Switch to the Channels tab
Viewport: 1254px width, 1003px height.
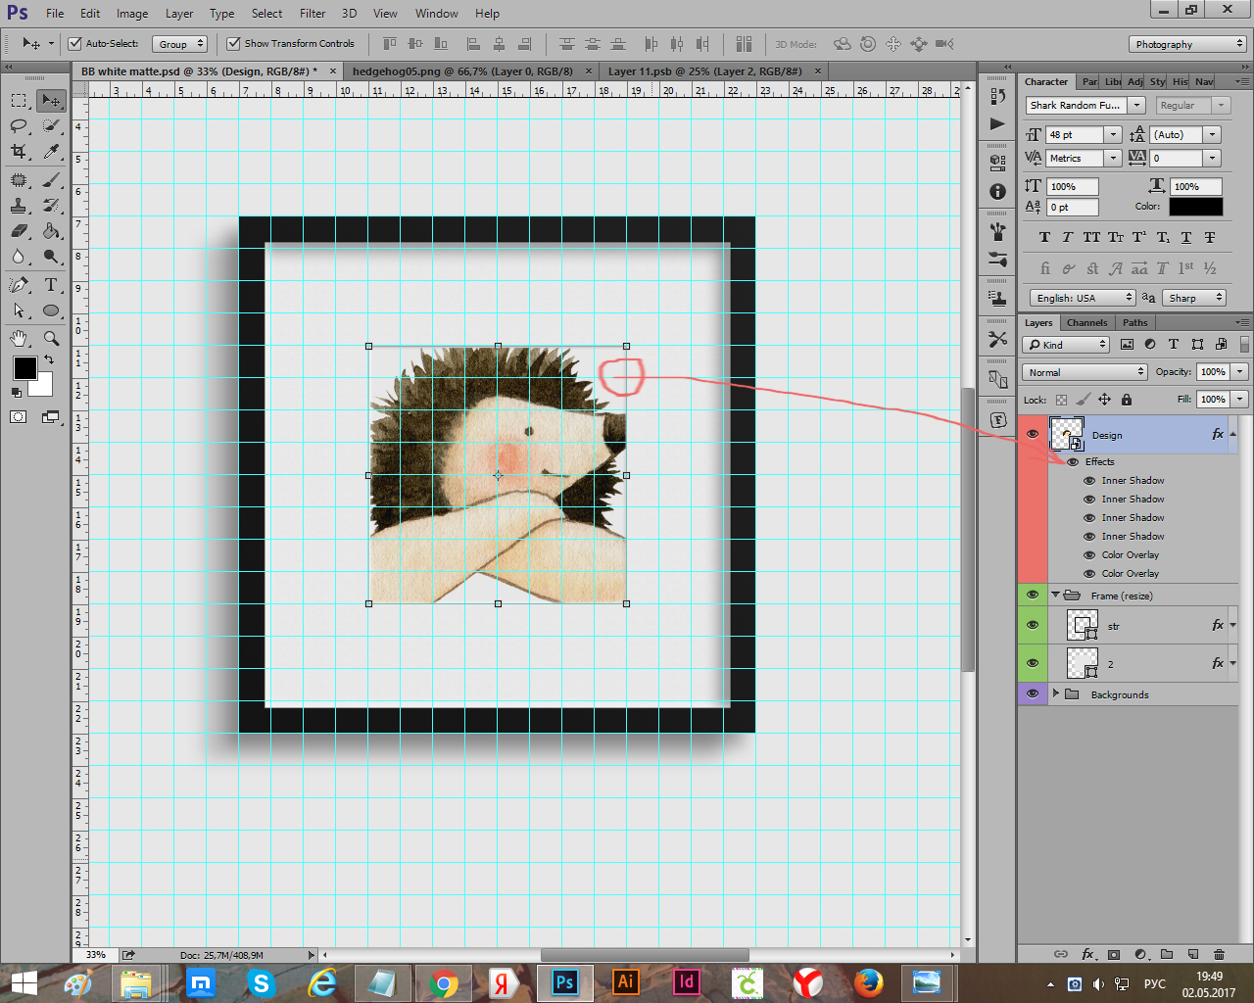point(1086,322)
